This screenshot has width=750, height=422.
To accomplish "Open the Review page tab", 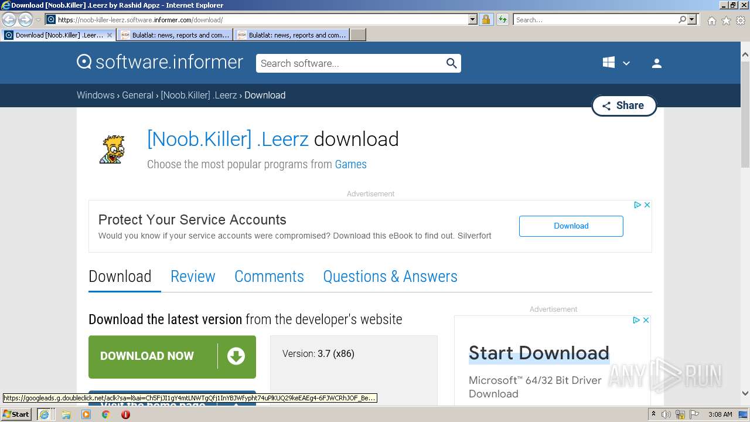I will (x=193, y=277).
